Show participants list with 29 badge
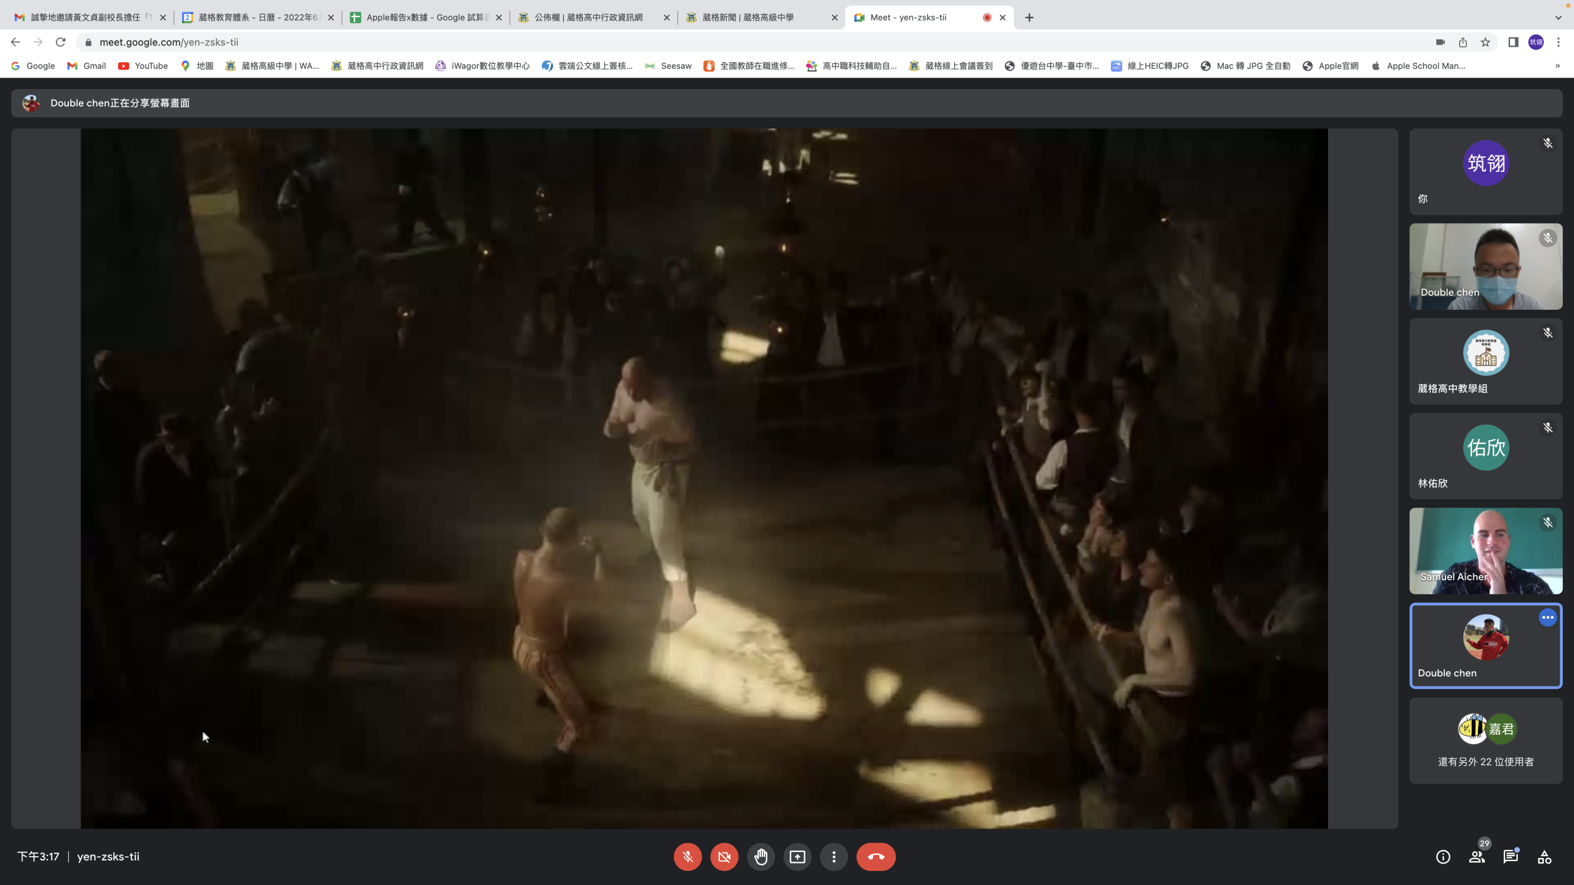This screenshot has height=885, width=1574. point(1477,857)
